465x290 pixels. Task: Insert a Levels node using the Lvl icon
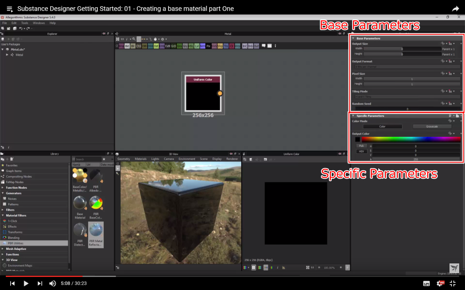point(197,46)
